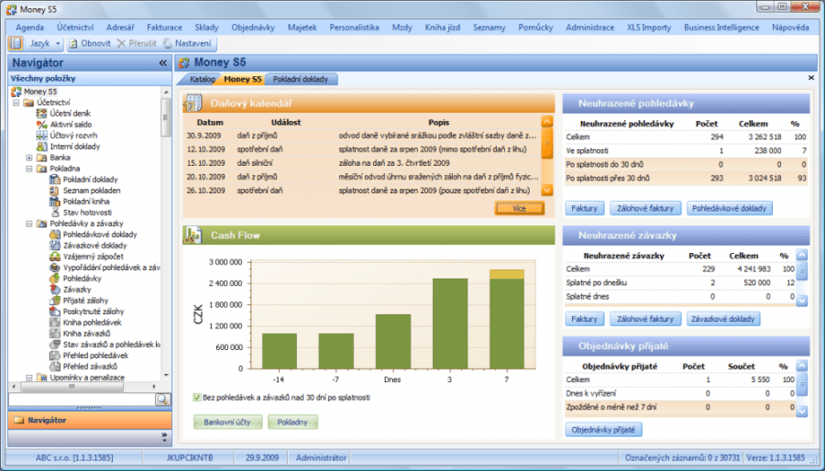This screenshot has width=825, height=471.
Task: Collapse Navigator panel with double chevron
Action: point(163,63)
